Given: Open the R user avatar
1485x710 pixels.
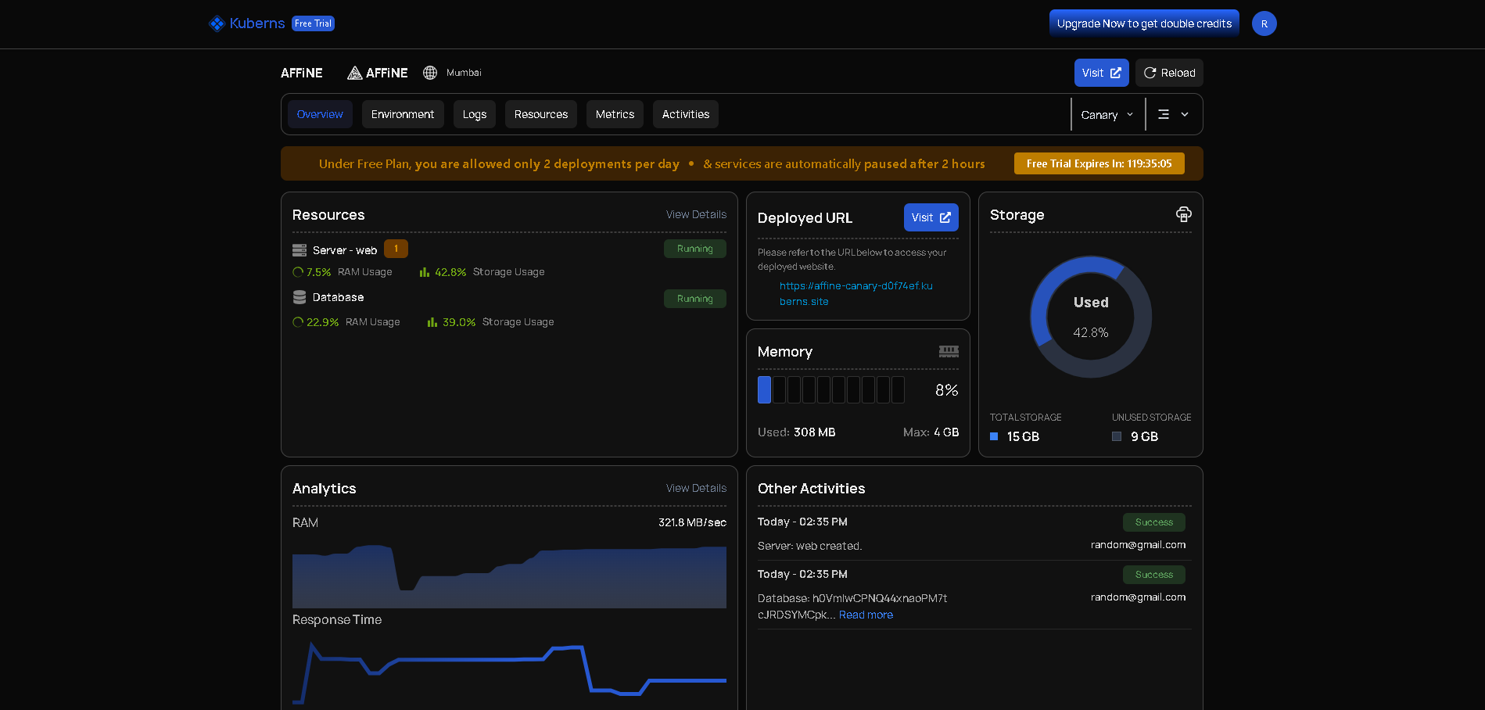Looking at the screenshot, I should tap(1264, 23).
